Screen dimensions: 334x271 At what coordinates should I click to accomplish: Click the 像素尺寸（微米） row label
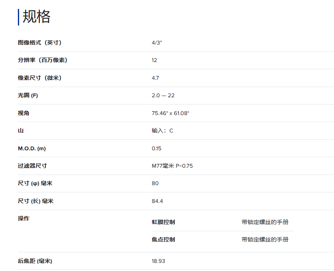(39, 78)
